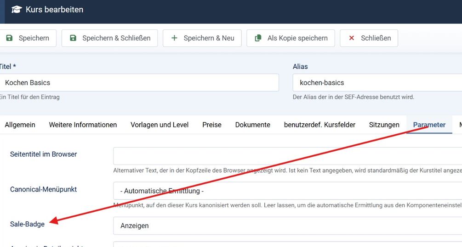Select the Parameter tab
This screenshot has width=462, height=247.
(x=429, y=125)
